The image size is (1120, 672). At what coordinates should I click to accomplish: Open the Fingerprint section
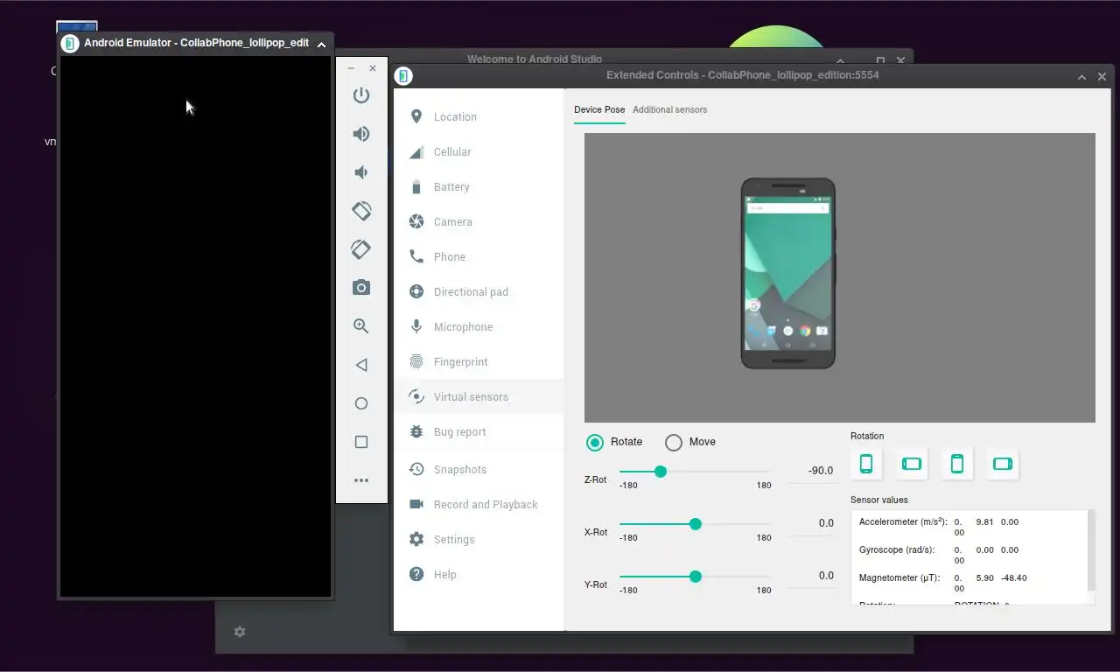479,361
